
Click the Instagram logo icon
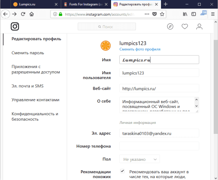[x=15, y=26]
